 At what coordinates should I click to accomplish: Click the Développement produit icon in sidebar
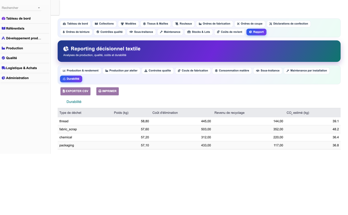pos(3,38)
